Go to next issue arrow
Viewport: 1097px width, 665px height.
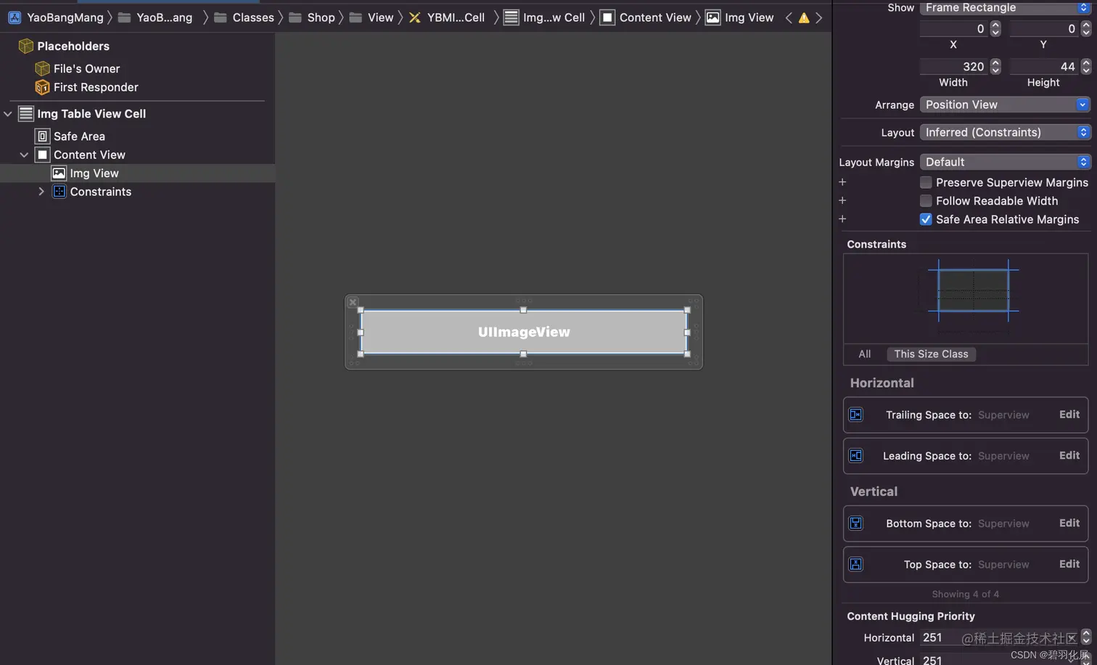tap(819, 17)
